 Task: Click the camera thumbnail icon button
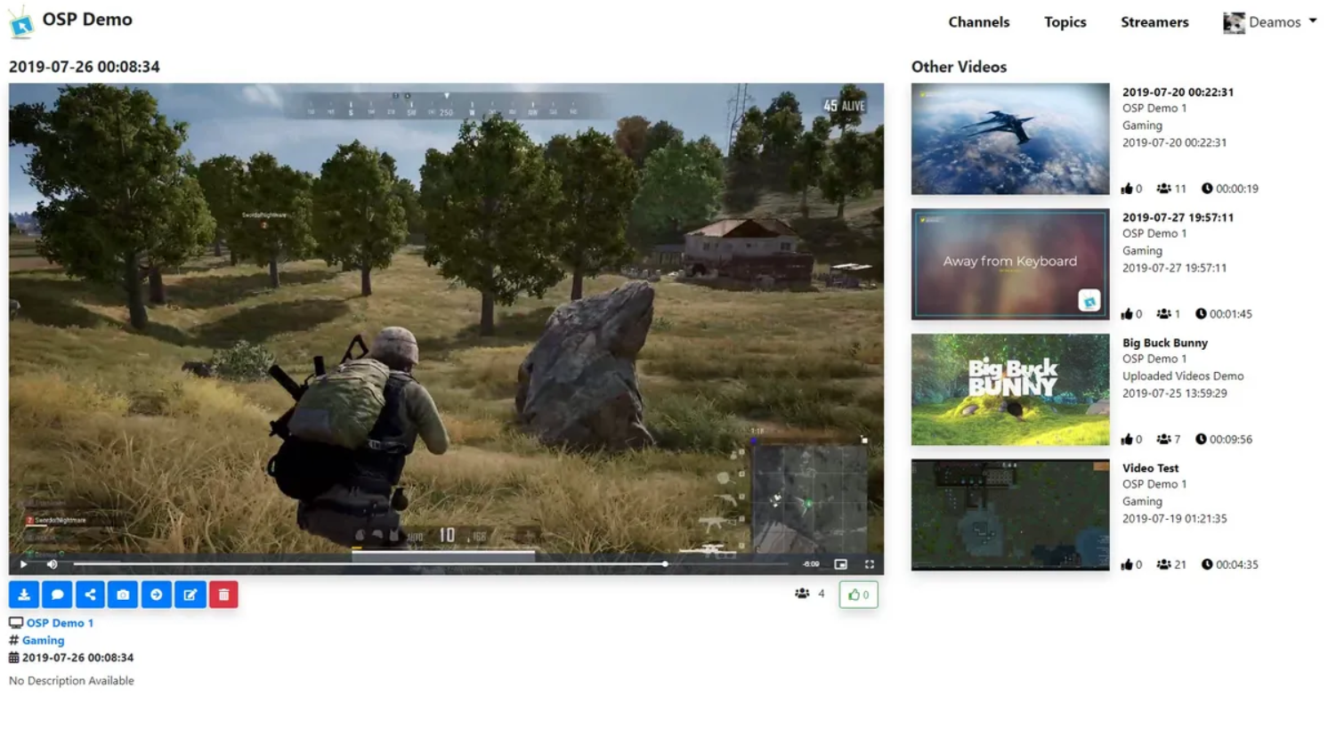tap(123, 595)
